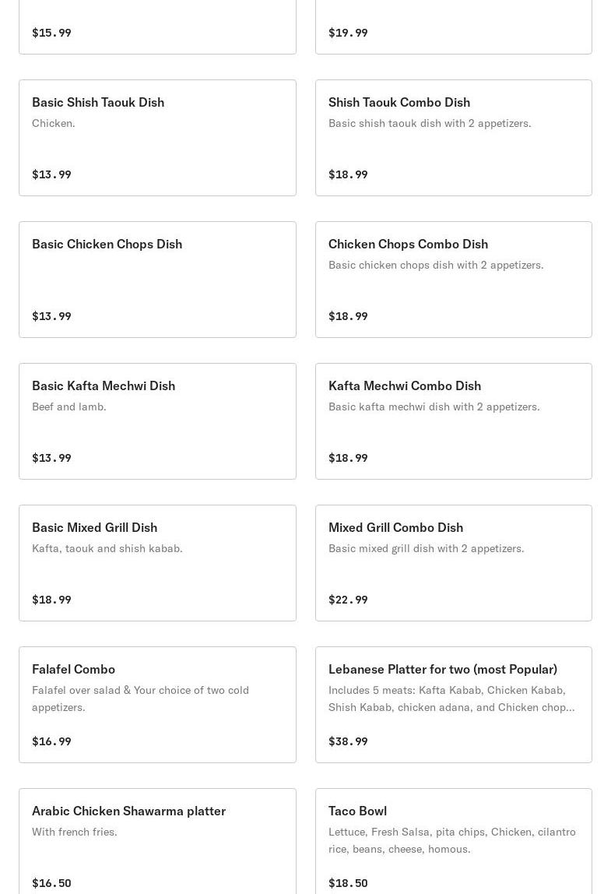
Task: Open Basic Mixed Grill Dish card
Action: (157, 563)
